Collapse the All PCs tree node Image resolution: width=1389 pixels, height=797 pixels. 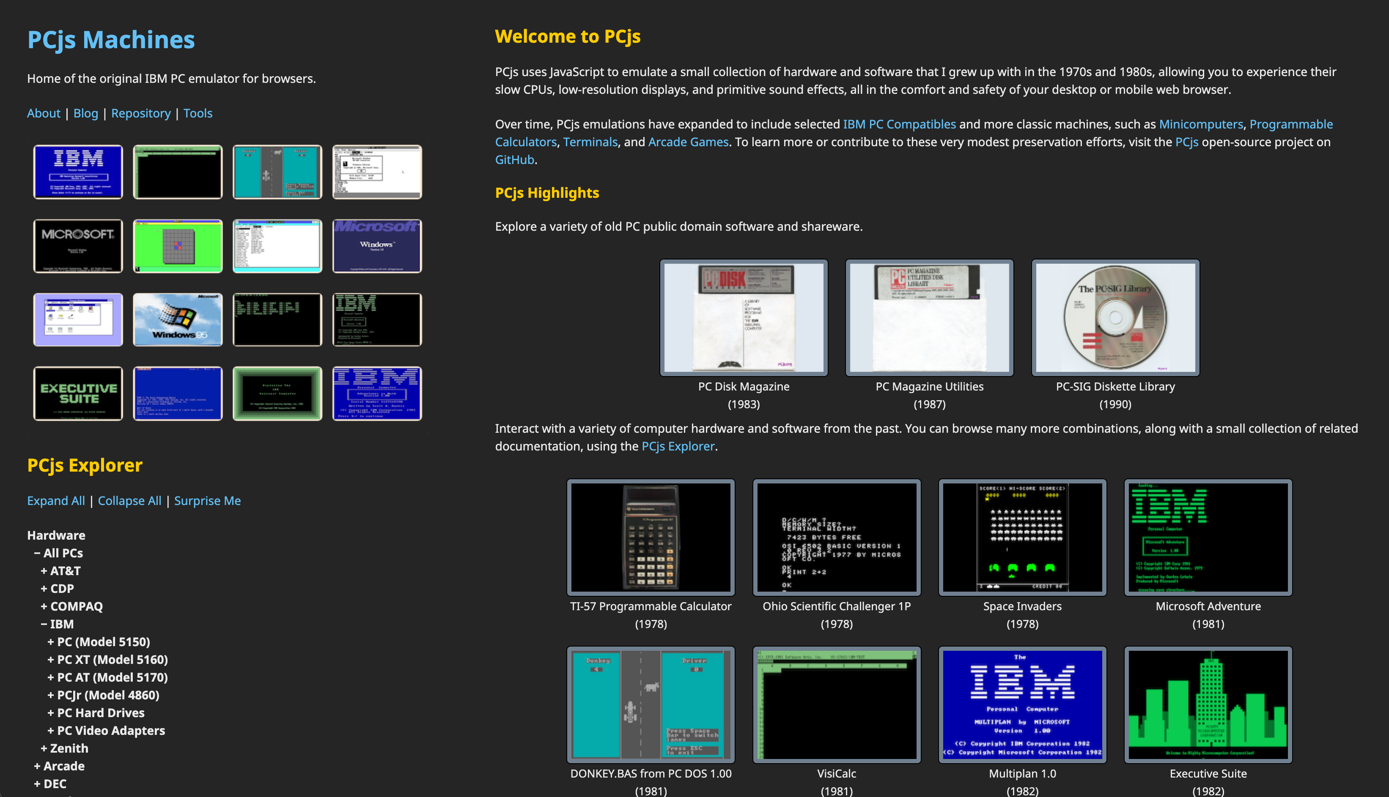click(x=58, y=553)
